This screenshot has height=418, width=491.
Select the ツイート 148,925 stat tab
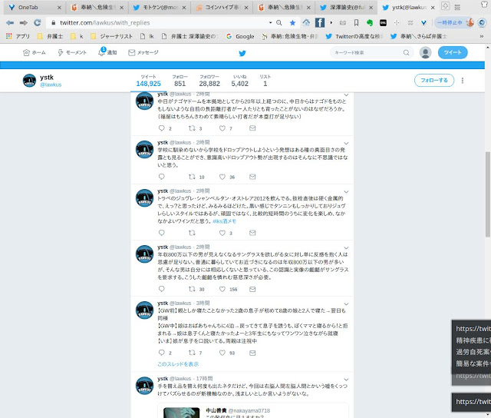pos(148,81)
